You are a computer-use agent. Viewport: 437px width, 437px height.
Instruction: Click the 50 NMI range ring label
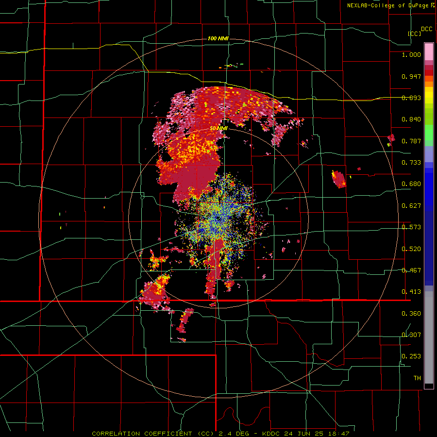click(x=218, y=129)
